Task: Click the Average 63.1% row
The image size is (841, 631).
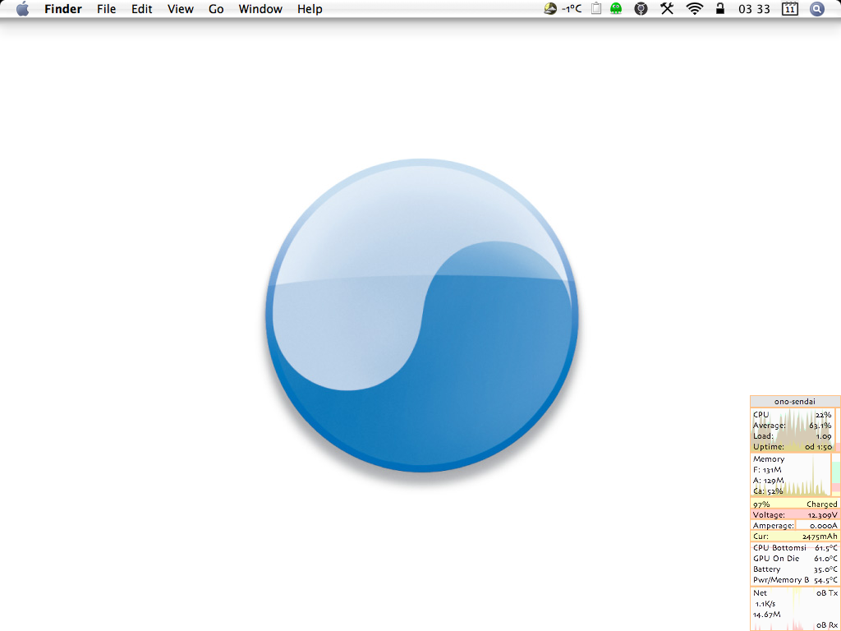Action: pos(793,426)
